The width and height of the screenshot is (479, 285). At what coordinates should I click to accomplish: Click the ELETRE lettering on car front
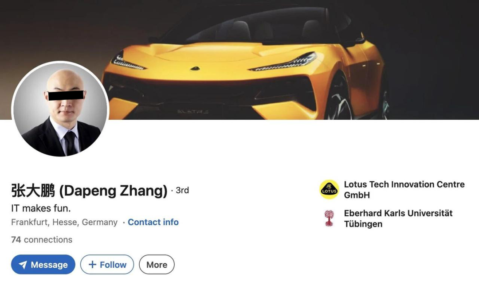[x=193, y=112]
